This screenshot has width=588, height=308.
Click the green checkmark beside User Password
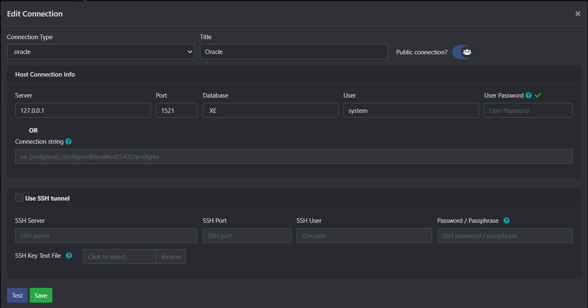tap(538, 95)
